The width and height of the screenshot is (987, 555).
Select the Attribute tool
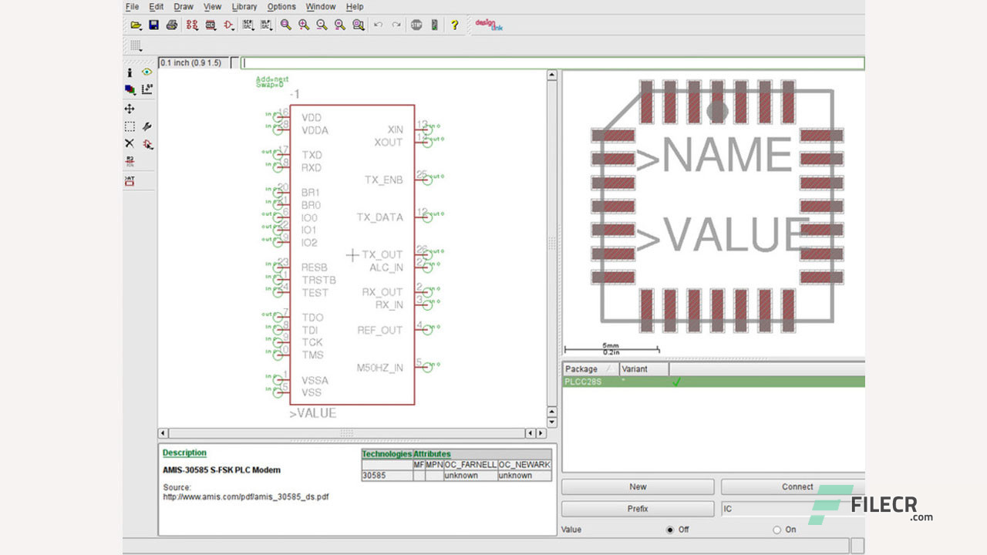(130, 180)
